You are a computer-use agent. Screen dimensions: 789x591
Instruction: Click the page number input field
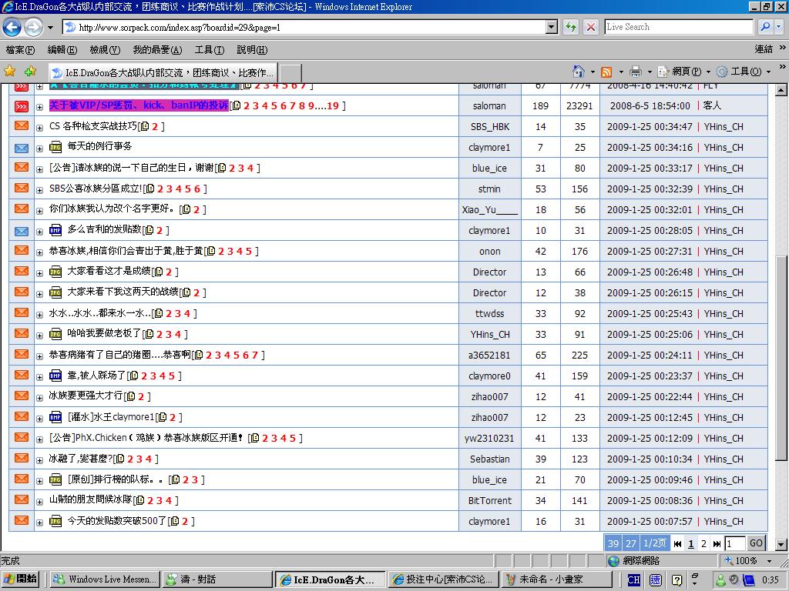(734, 543)
